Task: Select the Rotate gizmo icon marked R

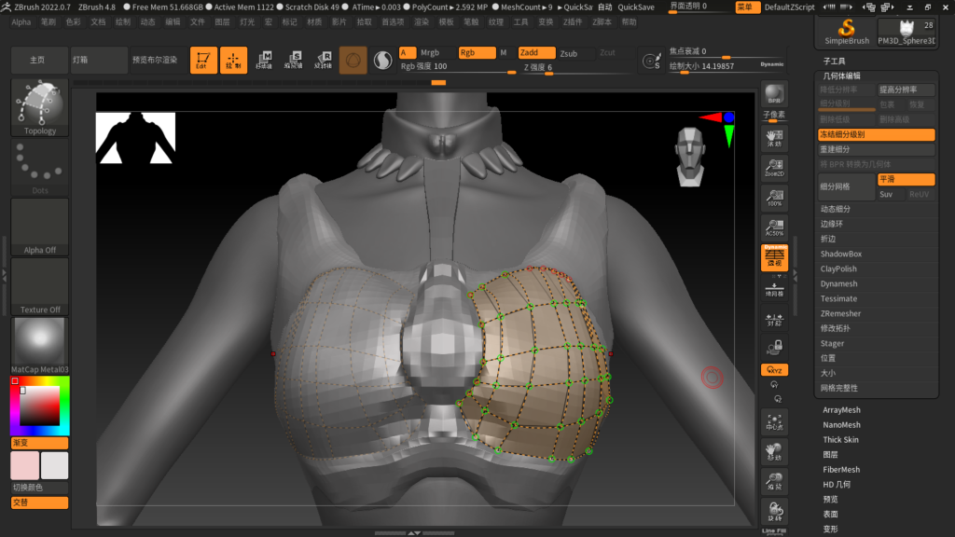Action: (324, 61)
